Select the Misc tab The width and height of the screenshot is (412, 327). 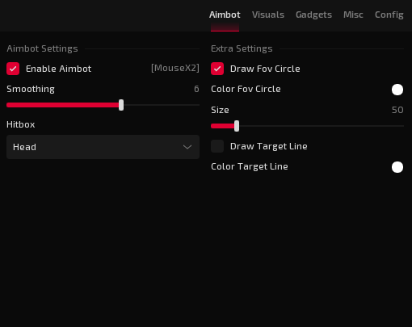(x=353, y=15)
